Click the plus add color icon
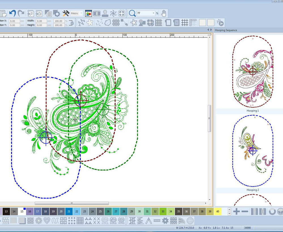This screenshot has height=232, width=283. pyautogui.click(x=236, y=211)
